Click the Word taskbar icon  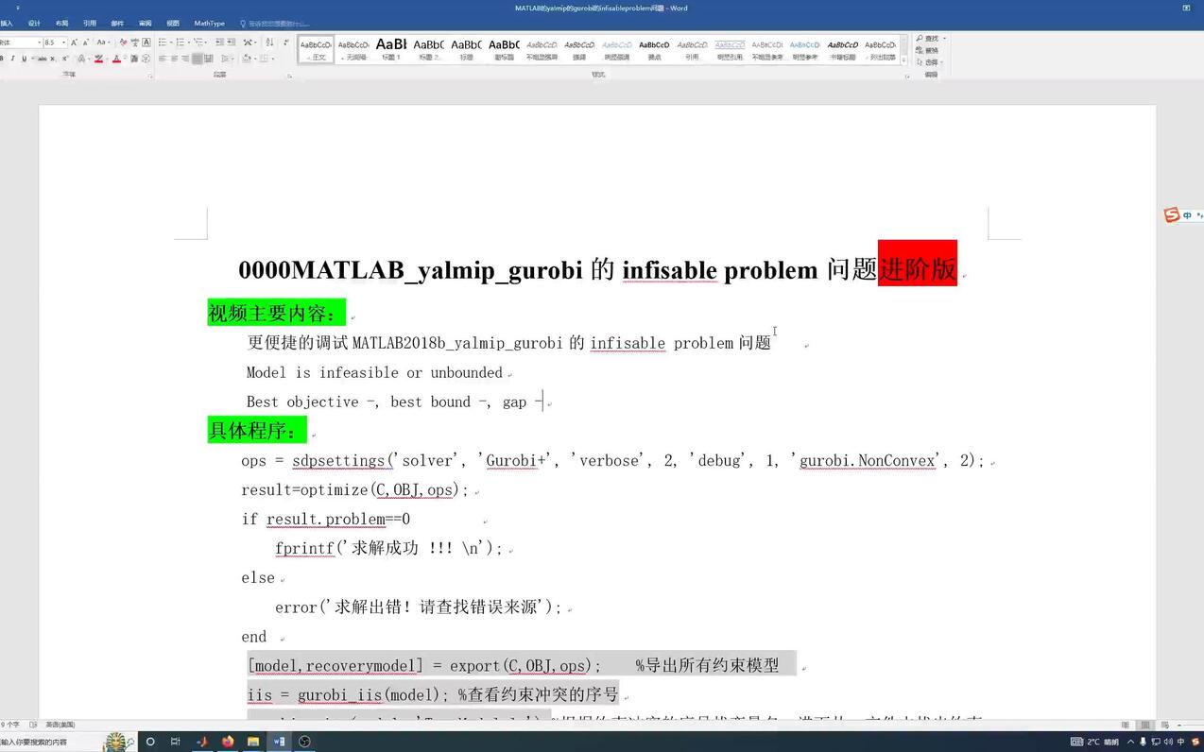279,742
